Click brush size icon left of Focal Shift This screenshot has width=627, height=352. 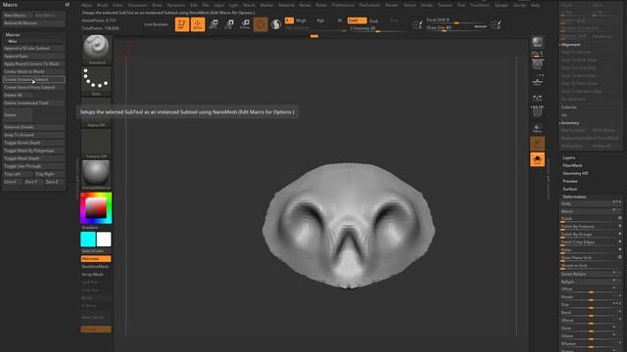[x=417, y=24]
